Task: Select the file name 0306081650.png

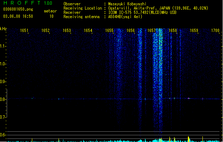Action: [18, 9]
